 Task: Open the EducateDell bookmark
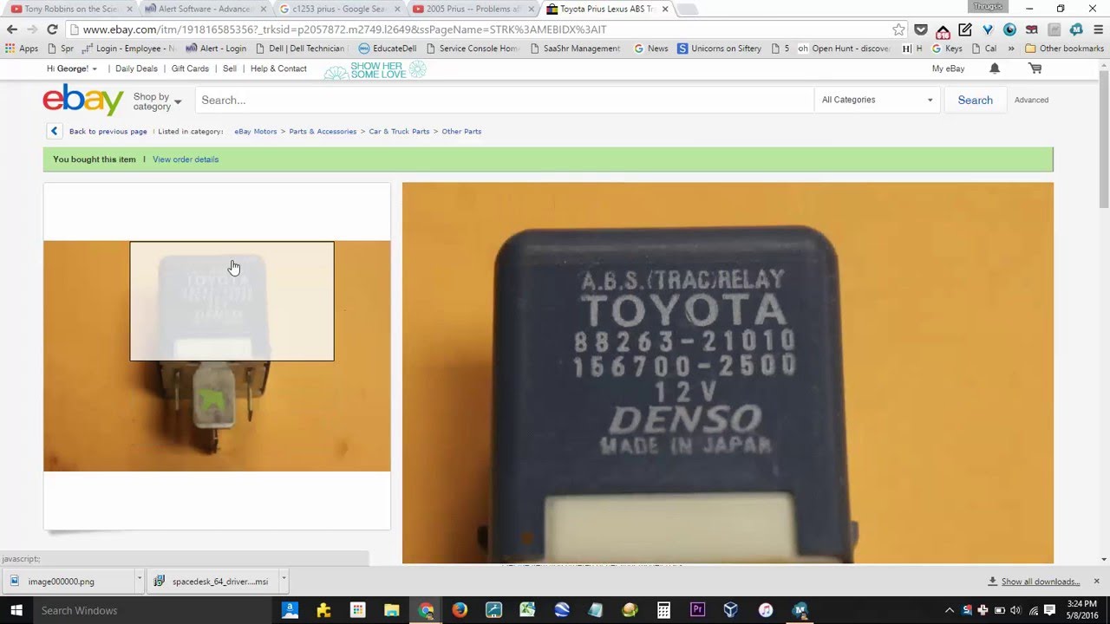(387, 49)
